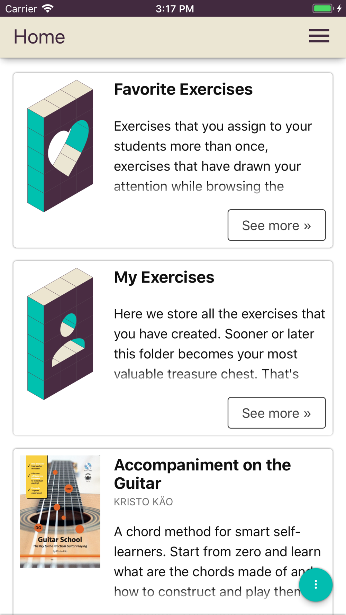Tap the Home page title
Image resolution: width=346 pixels, height=615 pixels.
(39, 37)
